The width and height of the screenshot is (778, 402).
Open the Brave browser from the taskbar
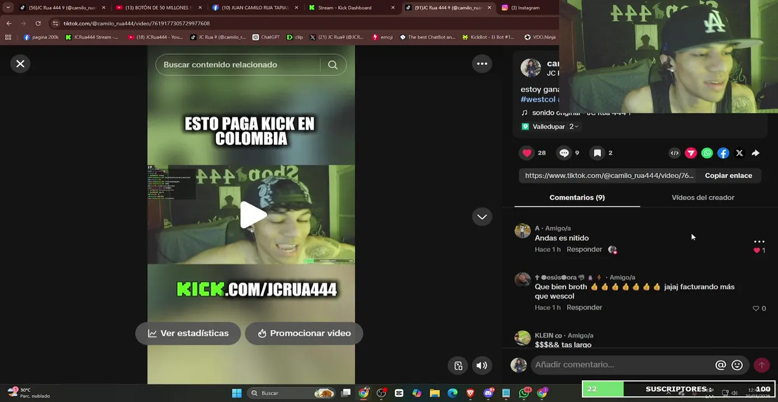point(470,393)
